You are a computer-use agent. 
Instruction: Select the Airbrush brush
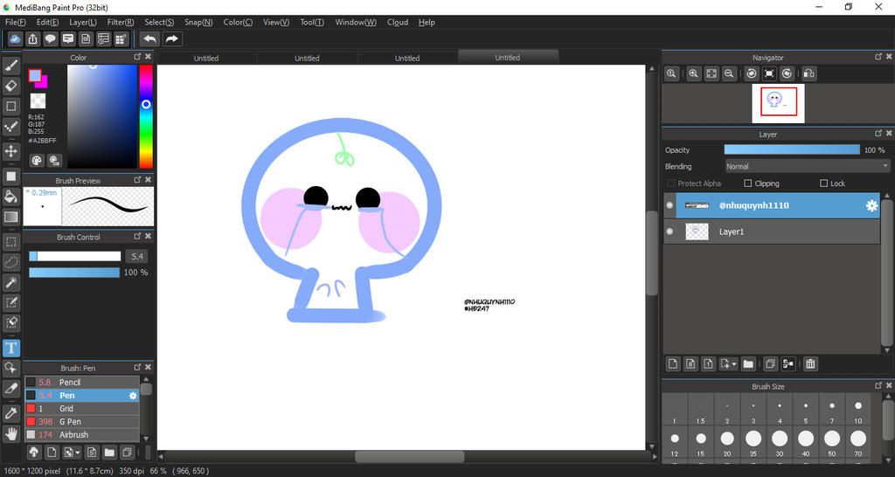(82, 435)
